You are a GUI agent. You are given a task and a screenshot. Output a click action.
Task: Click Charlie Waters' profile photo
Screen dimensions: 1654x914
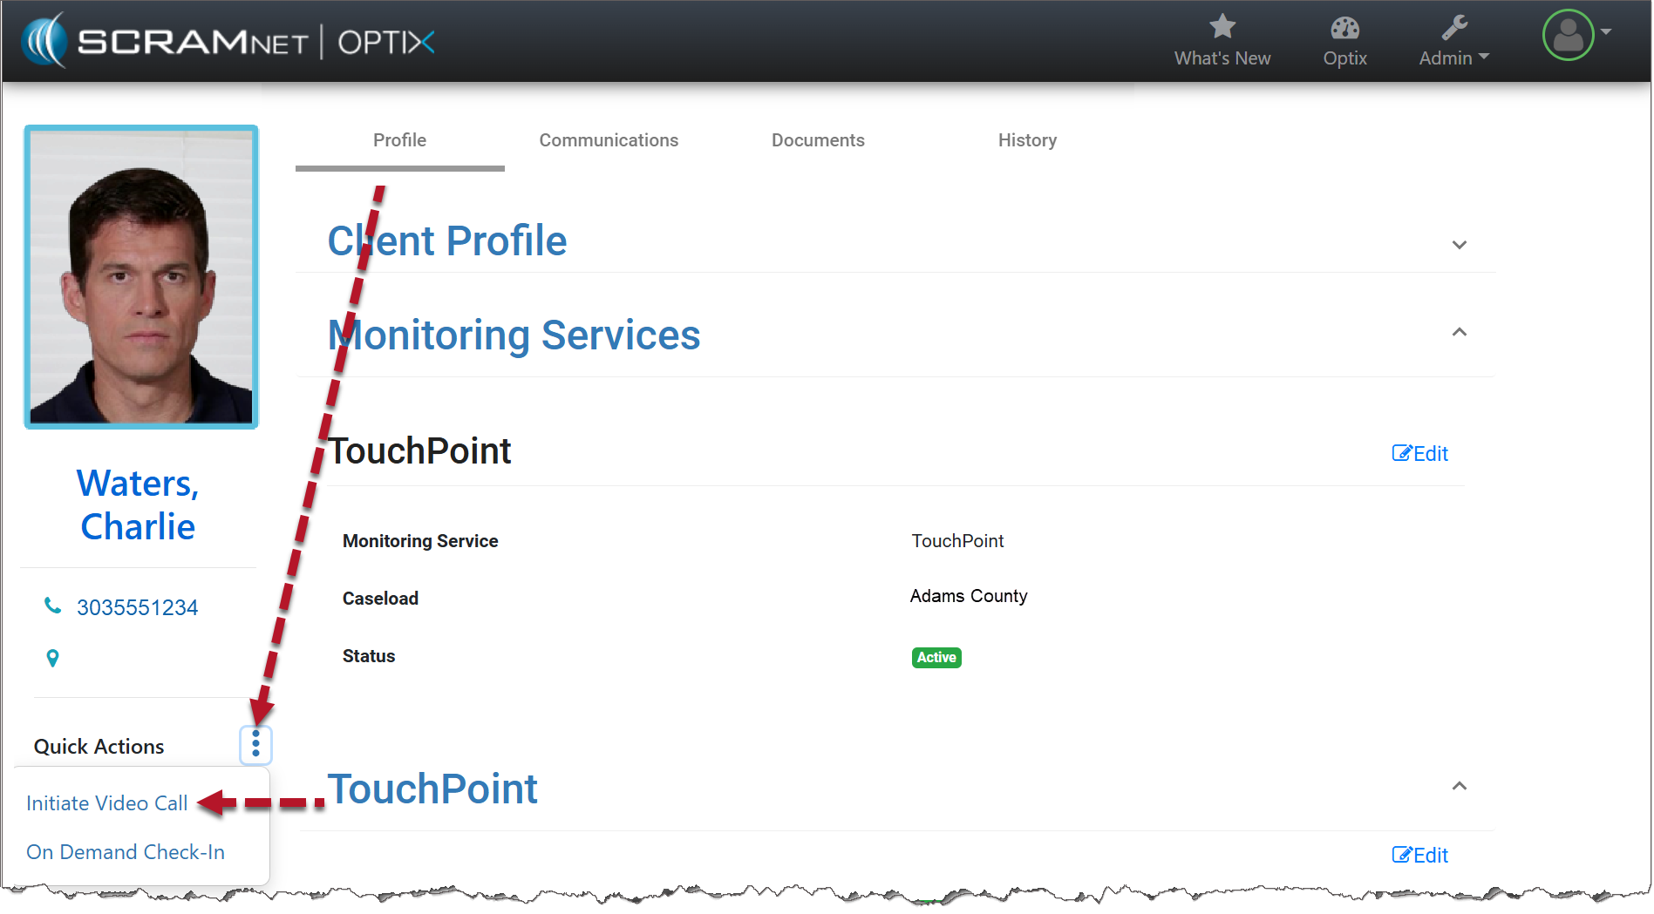click(141, 277)
